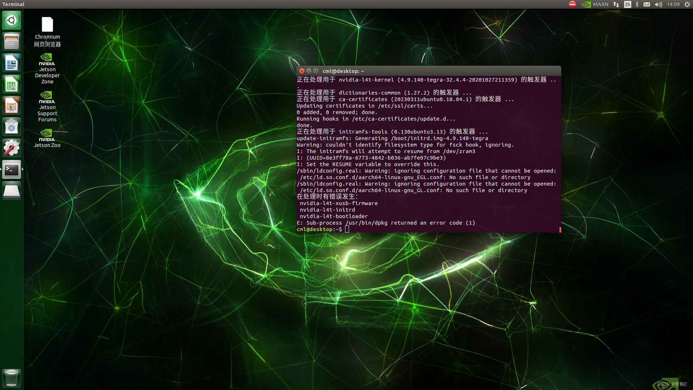
Task: Open the session power gear menu
Action: coord(687,4)
